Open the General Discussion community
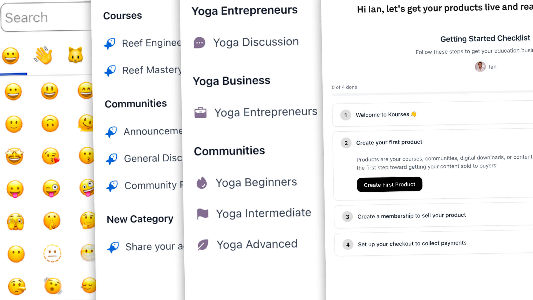Image resolution: width=533 pixels, height=300 pixels. [x=153, y=158]
